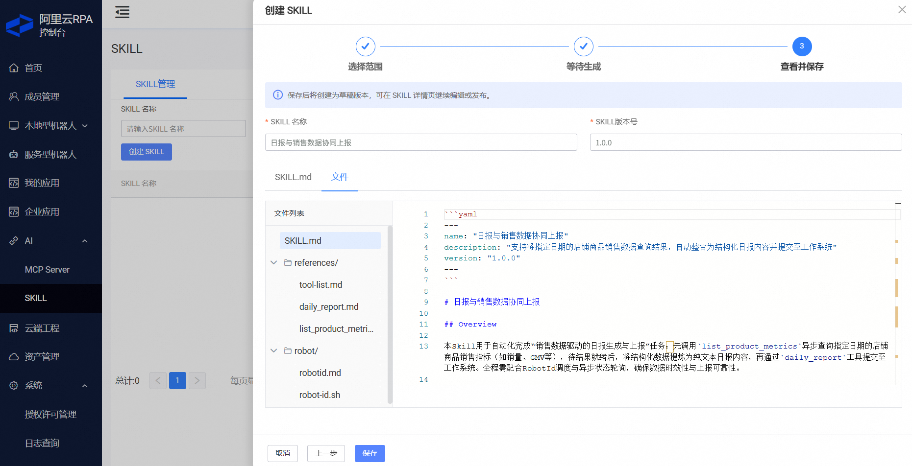Select SKILL in the sidebar menu

click(51, 298)
